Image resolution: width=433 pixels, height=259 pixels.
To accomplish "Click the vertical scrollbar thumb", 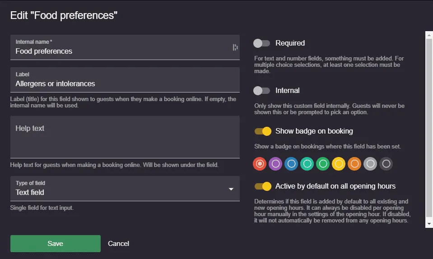I will tap(429, 128).
